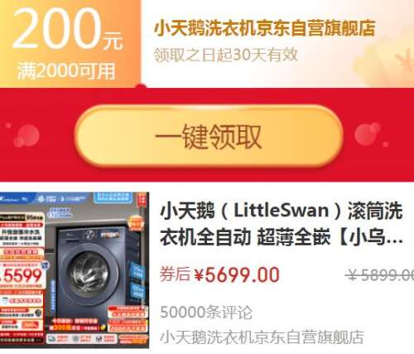Open the store name in the coupon header
The image size is (414, 354).
(264, 28)
